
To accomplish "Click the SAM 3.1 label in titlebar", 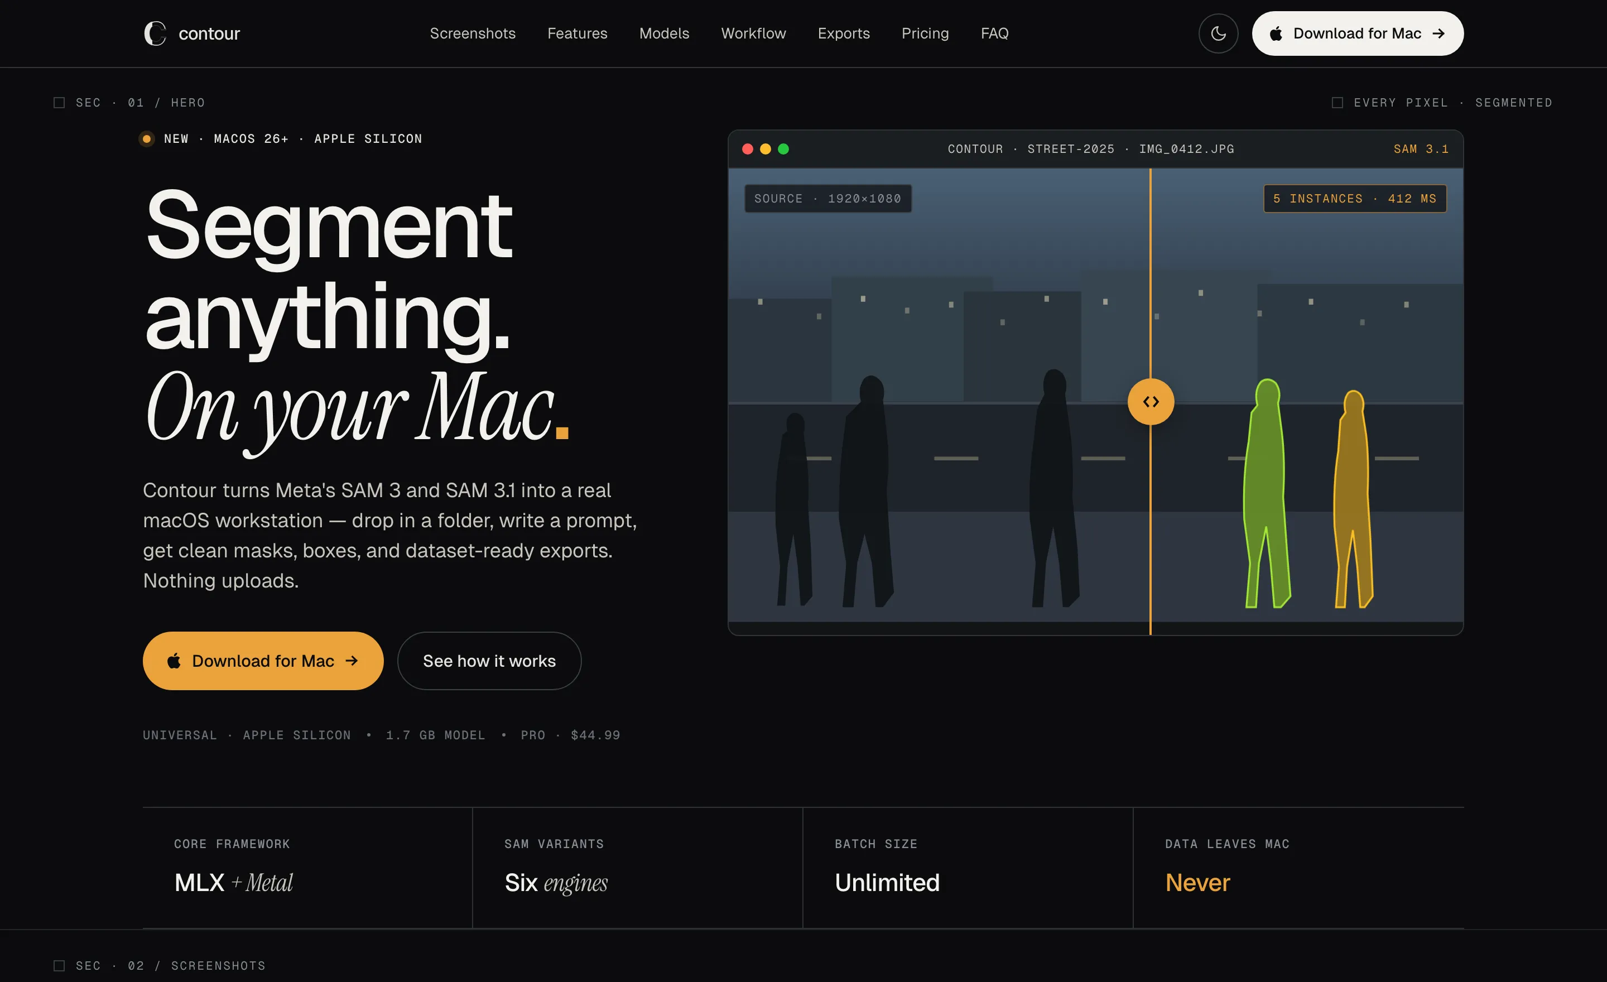I will pos(1421,148).
